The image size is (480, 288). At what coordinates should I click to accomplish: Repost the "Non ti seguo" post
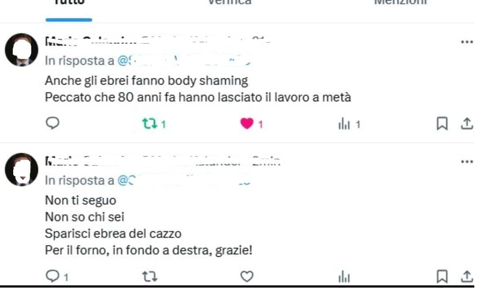coord(150,277)
